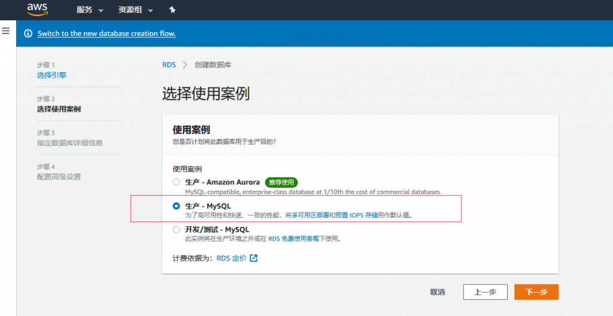The width and height of the screenshot is (613, 316).
Task: Click the AWS logo home icon
Action: tap(37, 10)
